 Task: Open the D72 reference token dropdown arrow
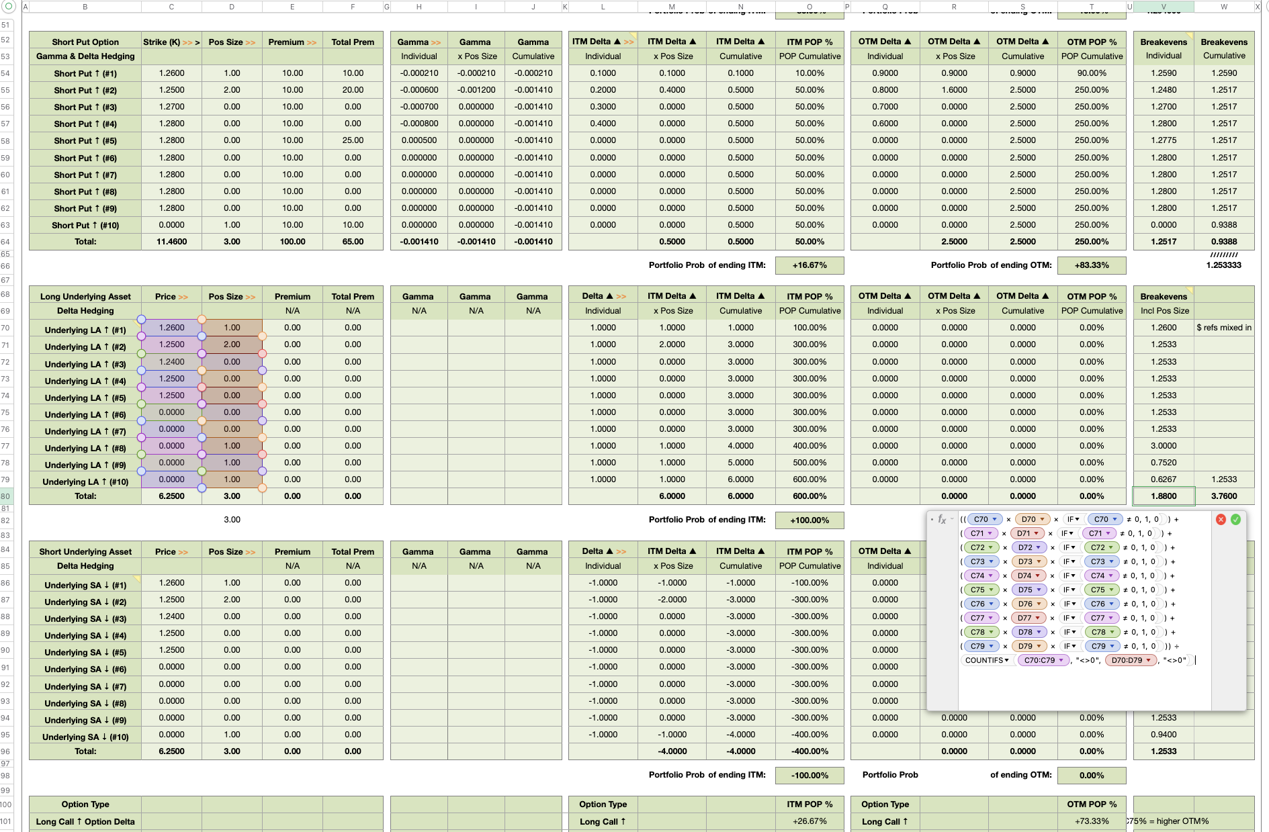tap(1038, 547)
